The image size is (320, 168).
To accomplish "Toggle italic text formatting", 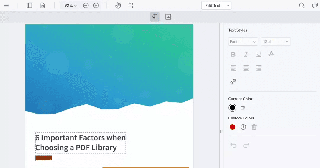I will point(246,54).
